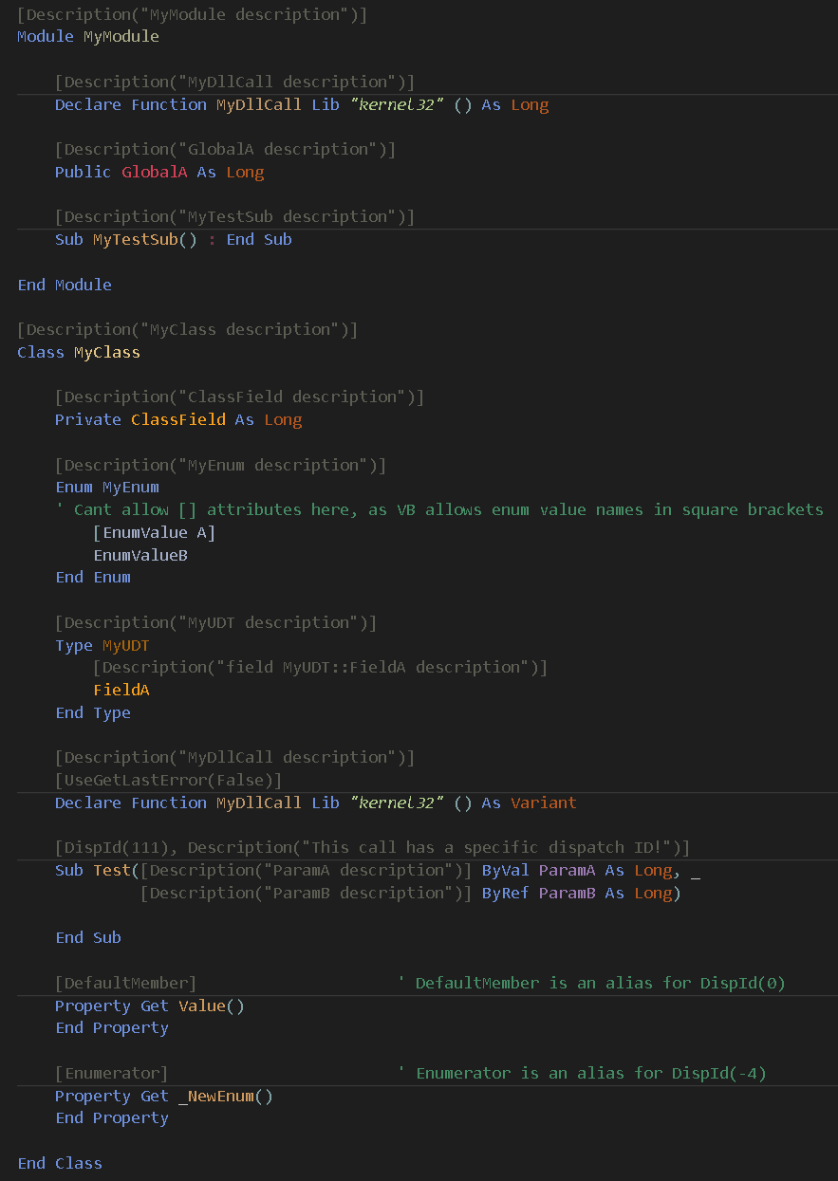Viewport: 838px width, 1181px height.
Task: Click 'This call has a specific dispatch ID!' string
Action: (x=487, y=848)
